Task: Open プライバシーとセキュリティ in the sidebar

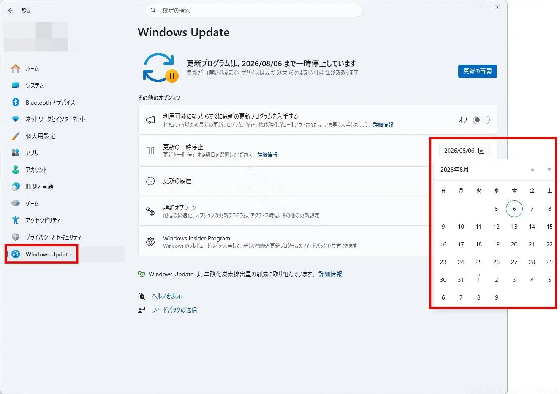Action: [x=65, y=237]
